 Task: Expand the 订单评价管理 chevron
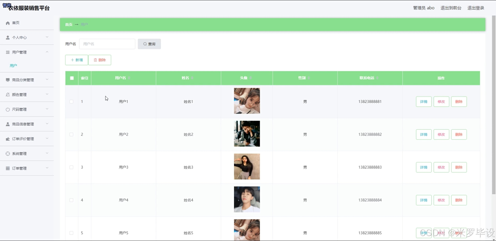47,138
